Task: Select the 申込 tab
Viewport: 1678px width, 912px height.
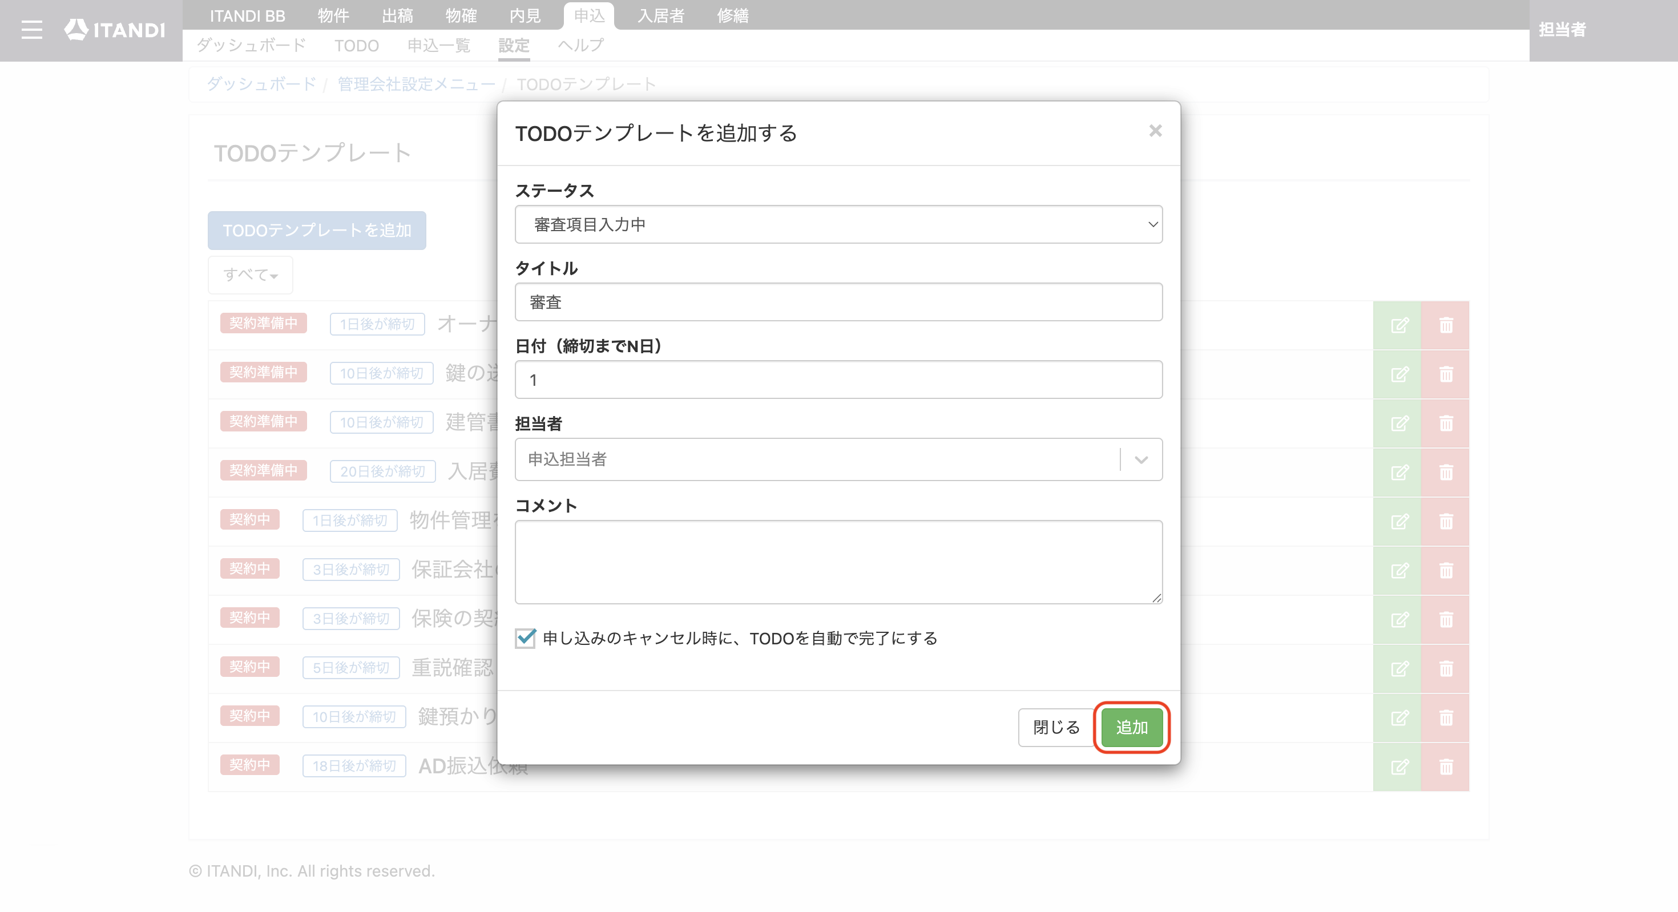Action: pos(589,15)
